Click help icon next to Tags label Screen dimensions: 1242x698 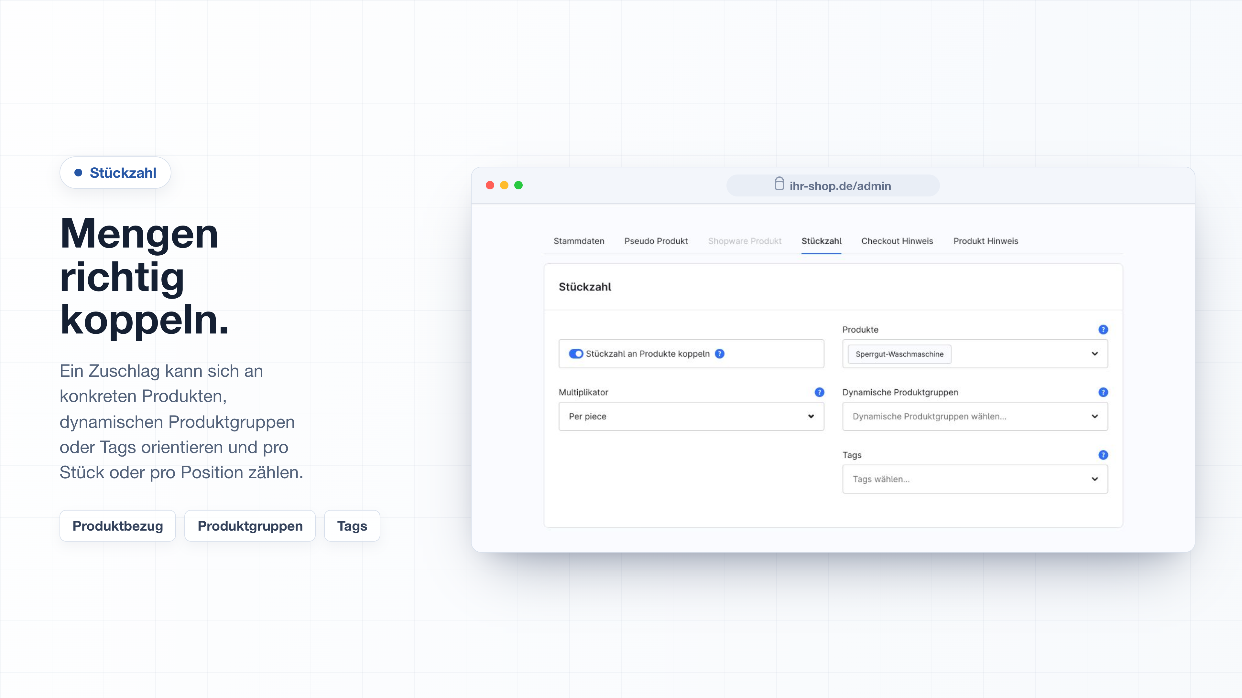click(1103, 455)
